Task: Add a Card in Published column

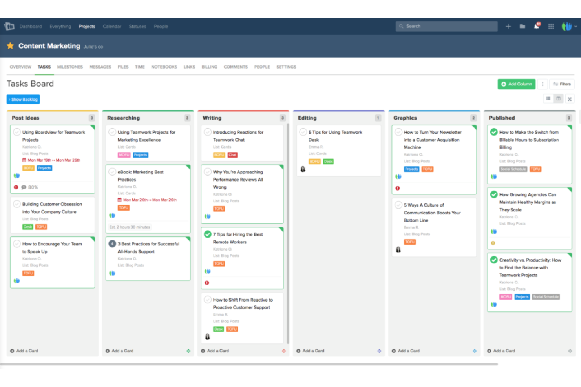Action: pos(501,351)
